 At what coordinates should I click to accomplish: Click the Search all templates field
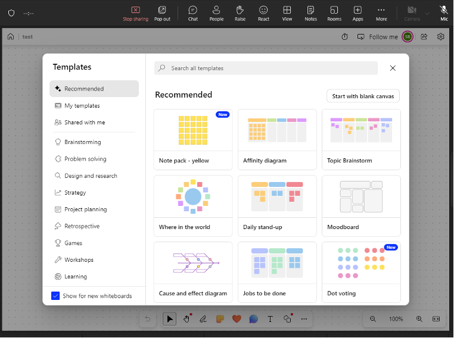[266, 68]
